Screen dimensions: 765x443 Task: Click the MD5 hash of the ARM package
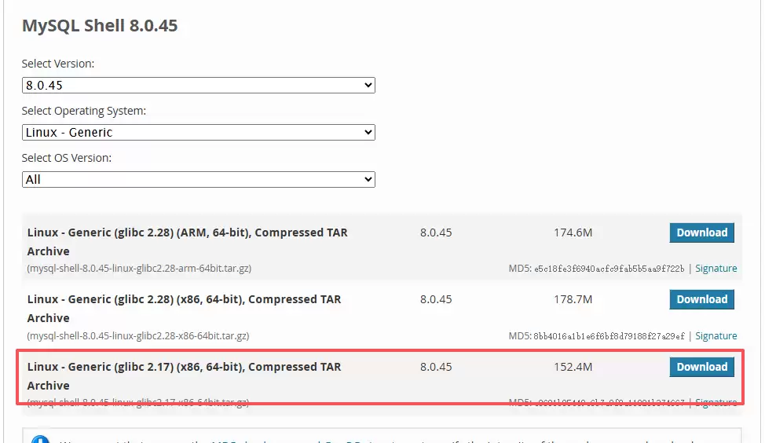point(609,269)
